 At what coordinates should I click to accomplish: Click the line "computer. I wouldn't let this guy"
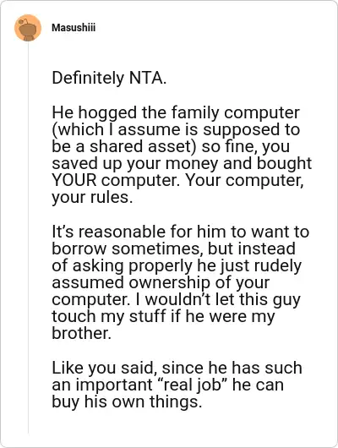click(176, 300)
